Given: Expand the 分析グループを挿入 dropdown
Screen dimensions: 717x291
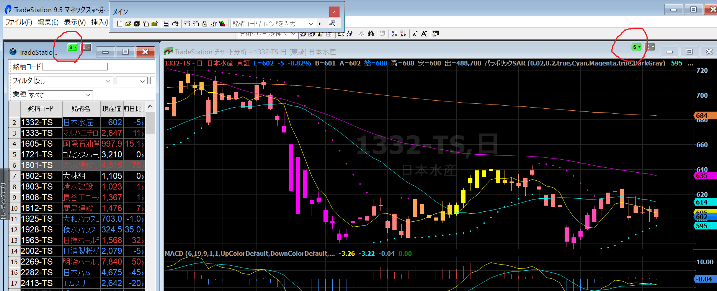Looking at the screenshot, I should (x=293, y=34).
